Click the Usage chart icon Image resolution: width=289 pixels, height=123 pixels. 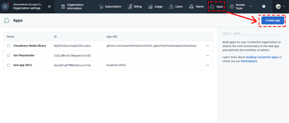click(151, 7)
